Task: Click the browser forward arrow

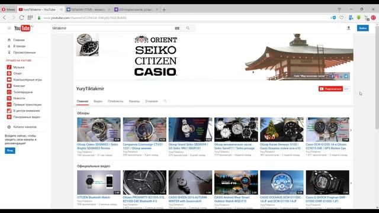Action: (x=13, y=18)
